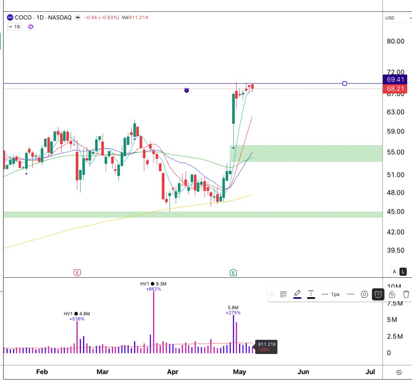
Task: Open the green earnings E marker
Action: click(x=233, y=273)
